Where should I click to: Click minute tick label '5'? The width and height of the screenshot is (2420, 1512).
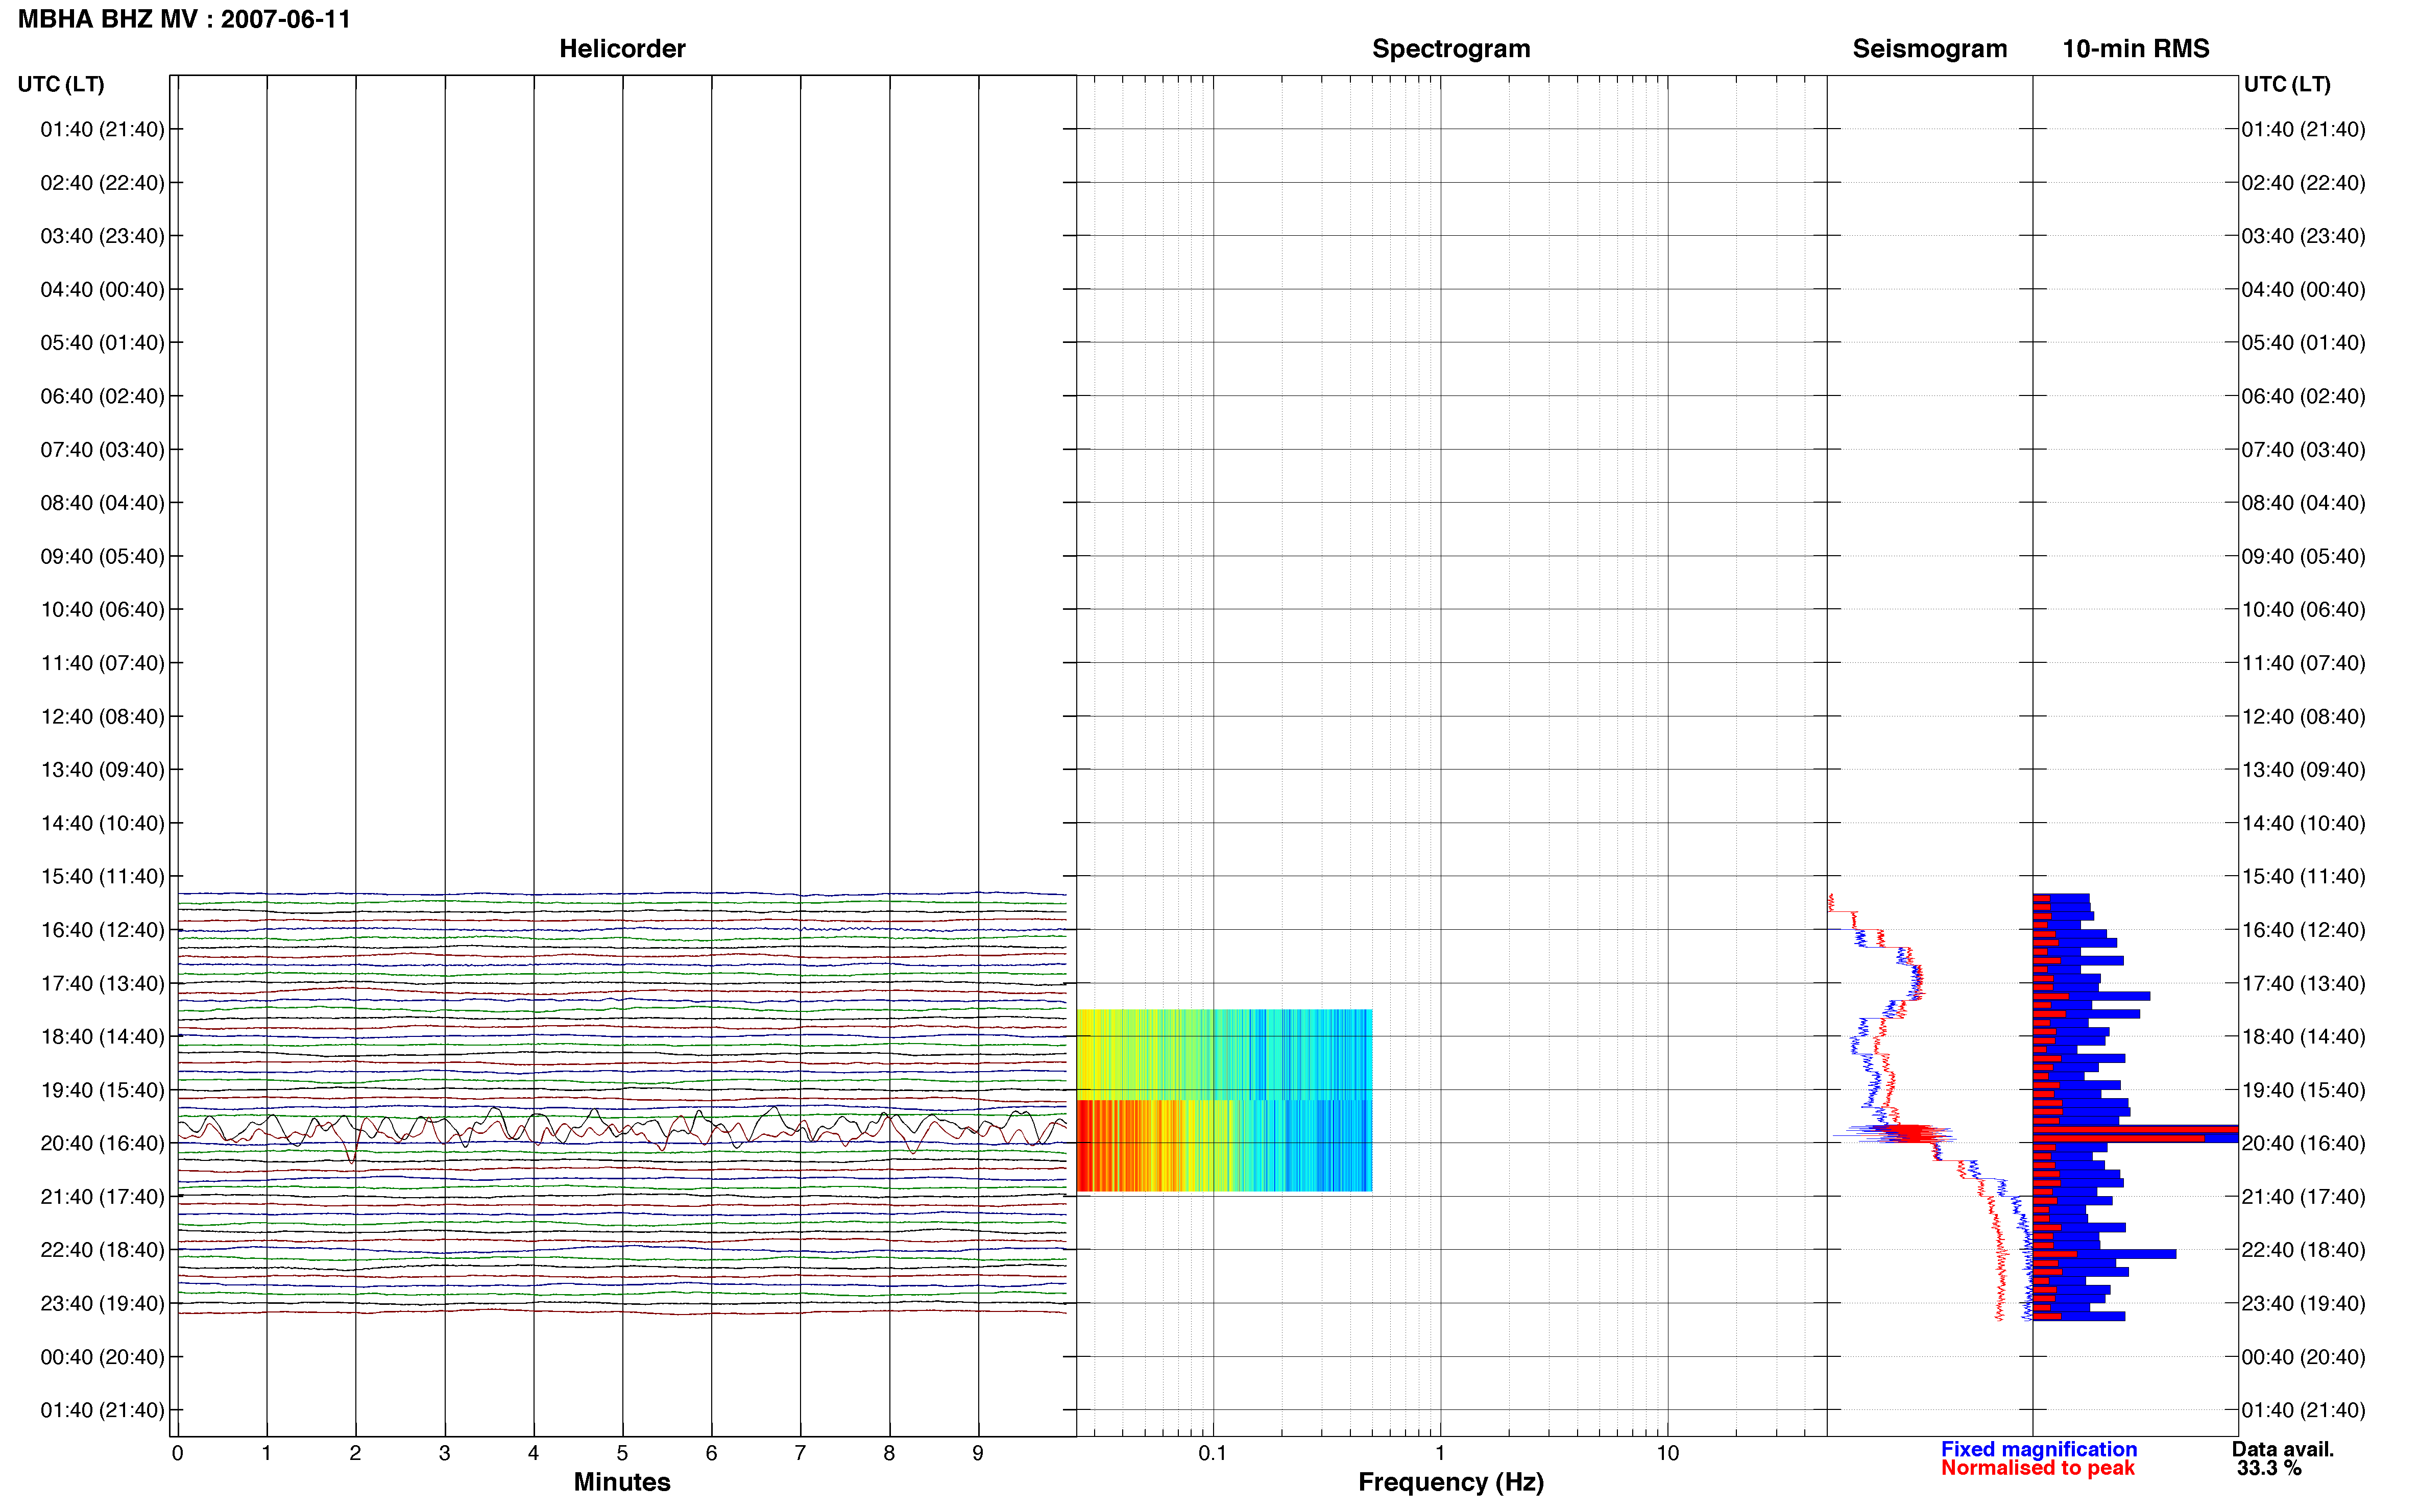click(x=622, y=1453)
